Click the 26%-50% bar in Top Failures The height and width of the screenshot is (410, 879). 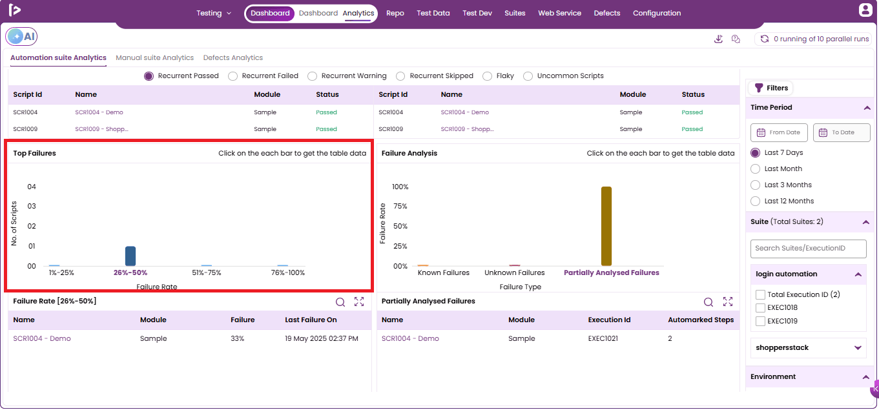point(130,256)
